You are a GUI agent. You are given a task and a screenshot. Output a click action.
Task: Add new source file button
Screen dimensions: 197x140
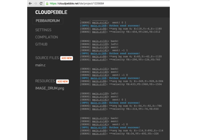pos(66,58)
